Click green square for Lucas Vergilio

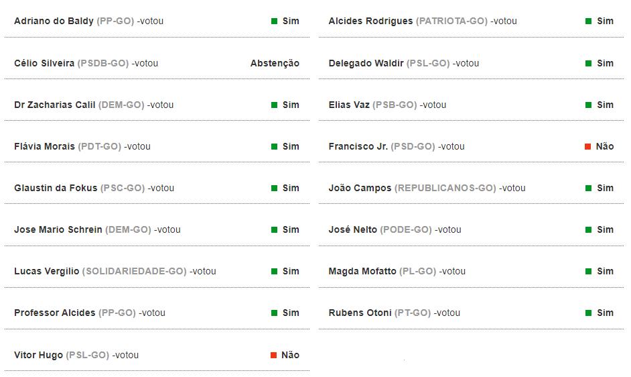pyautogui.click(x=275, y=272)
